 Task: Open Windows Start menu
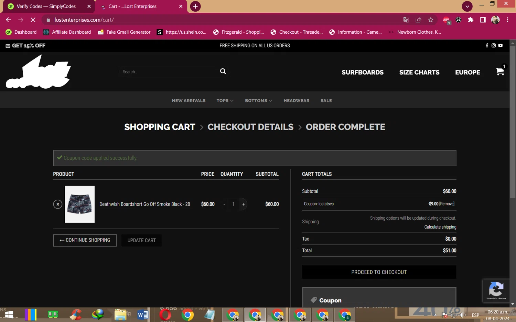tap(9, 315)
